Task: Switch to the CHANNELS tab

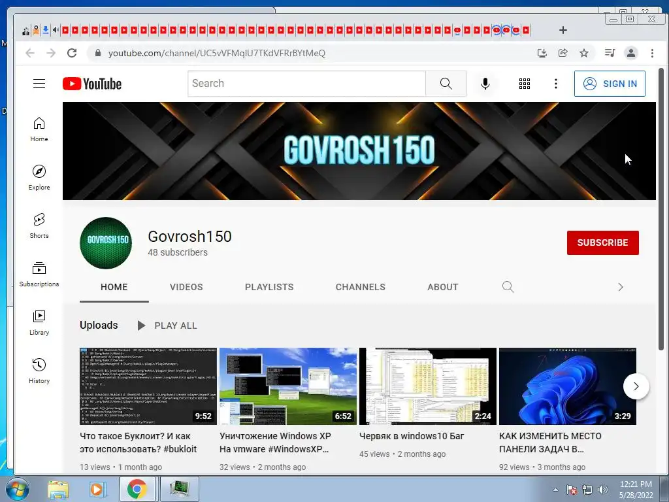Action: coord(361,288)
